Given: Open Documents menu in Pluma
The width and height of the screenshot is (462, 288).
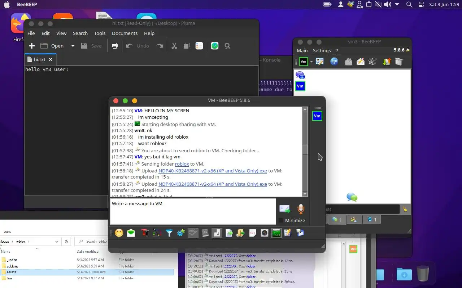Looking at the screenshot, I should (x=125, y=33).
